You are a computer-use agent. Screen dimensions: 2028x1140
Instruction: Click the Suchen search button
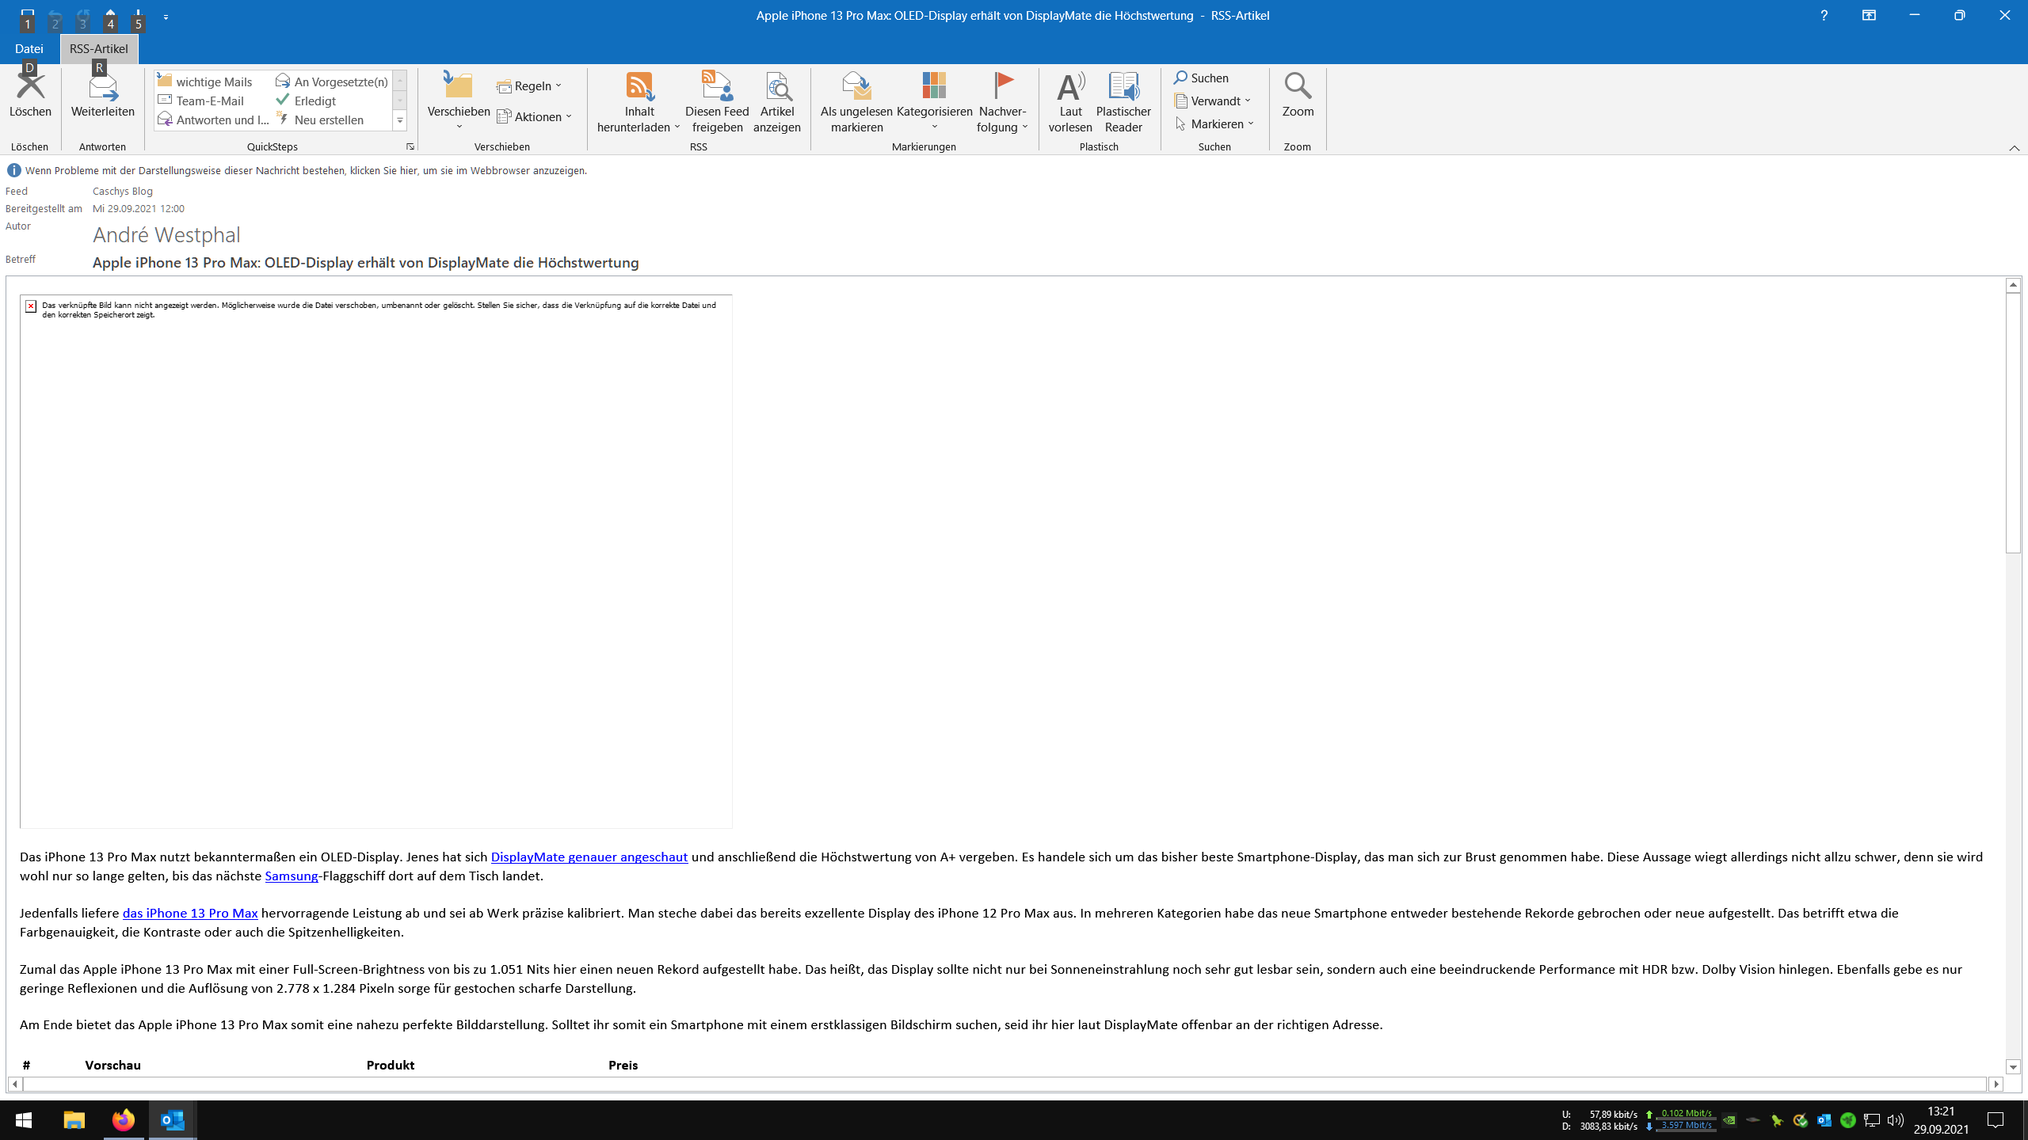(1201, 78)
